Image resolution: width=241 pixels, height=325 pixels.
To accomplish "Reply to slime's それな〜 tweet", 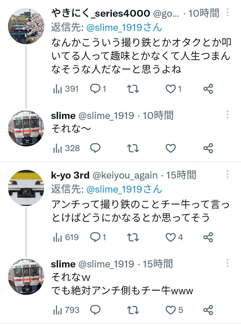I will click(95, 148).
